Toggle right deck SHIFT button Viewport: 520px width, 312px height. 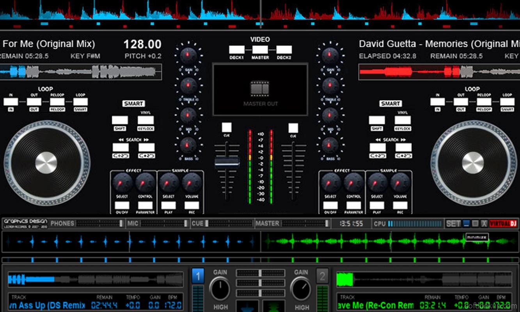(x=377, y=120)
